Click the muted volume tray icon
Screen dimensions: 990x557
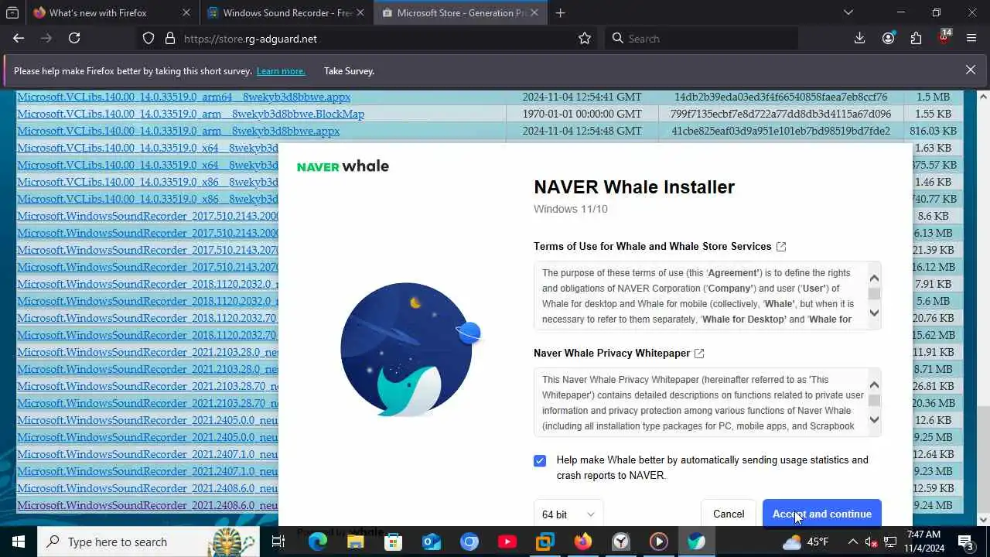tap(872, 542)
